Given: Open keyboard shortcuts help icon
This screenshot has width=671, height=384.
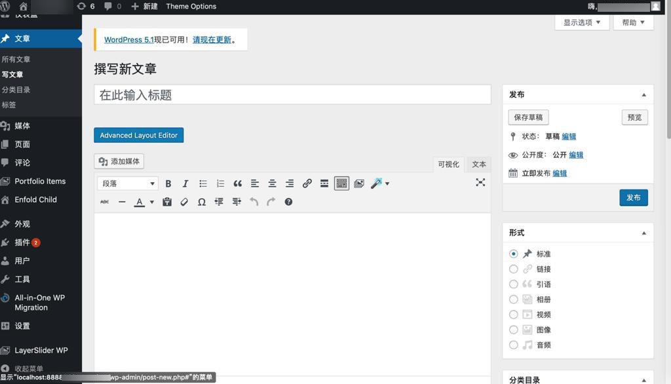Looking at the screenshot, I should pos(288,202).
